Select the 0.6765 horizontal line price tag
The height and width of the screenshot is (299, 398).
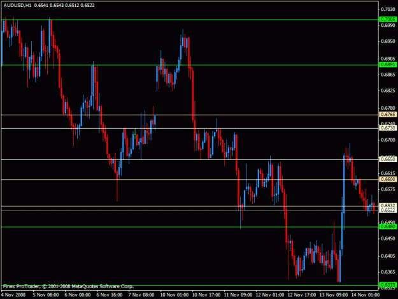(388, 115)
